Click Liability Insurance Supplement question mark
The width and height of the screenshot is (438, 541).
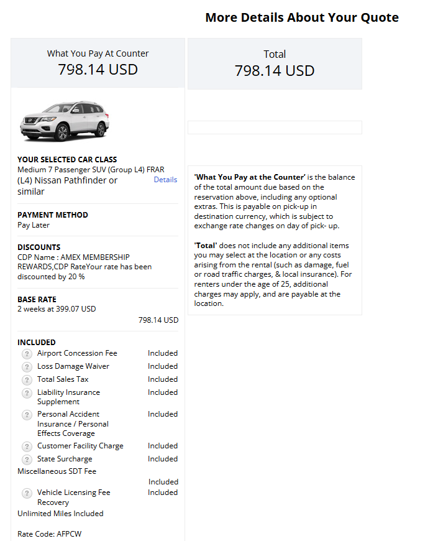[x=27, y=393]
